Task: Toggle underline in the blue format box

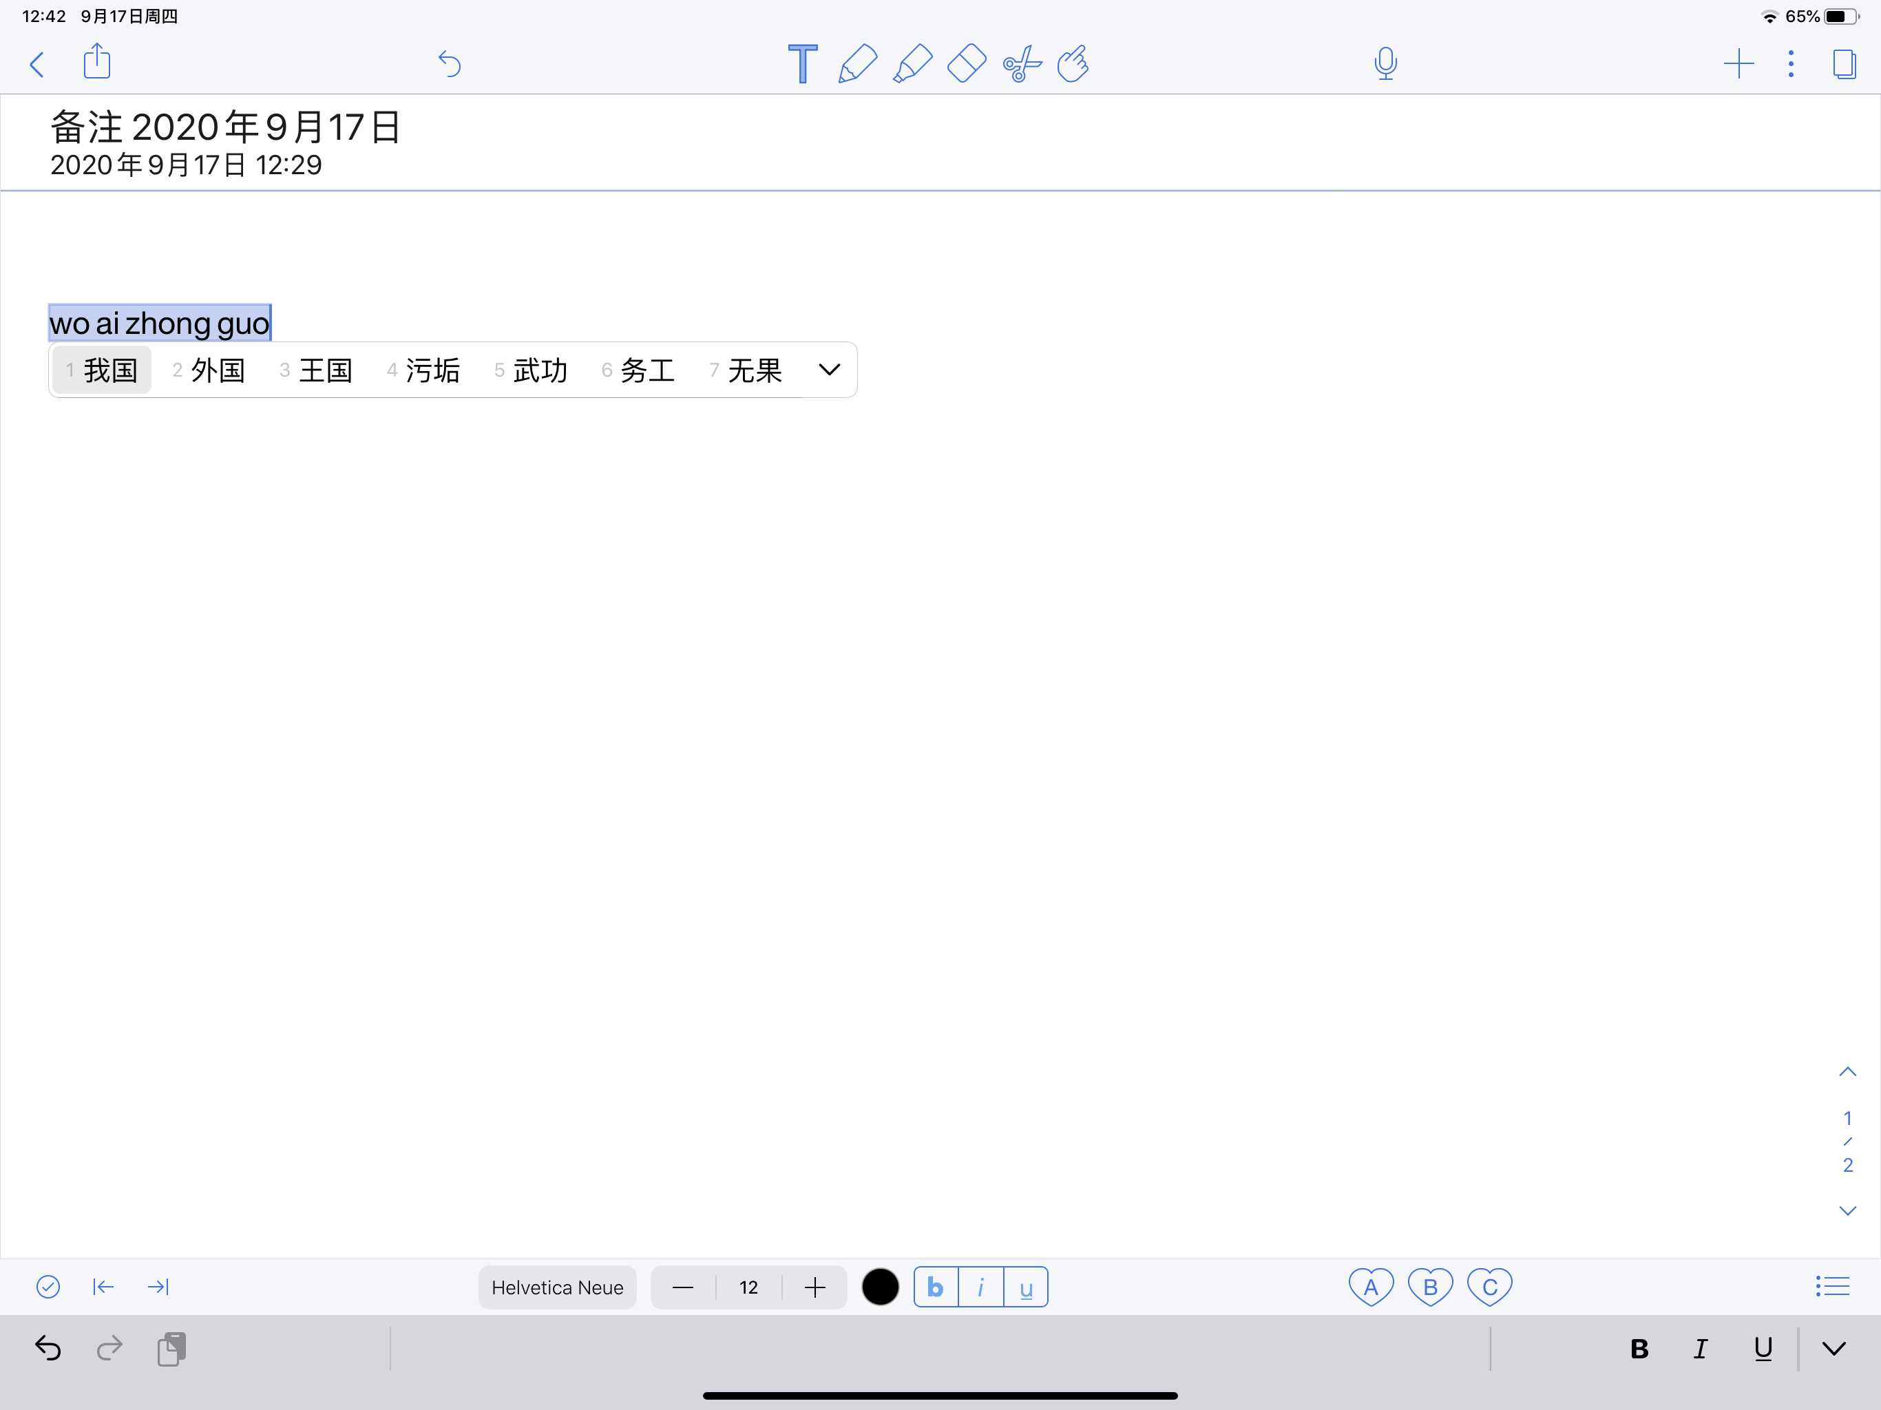Action: click(x=1026, y=1287)
